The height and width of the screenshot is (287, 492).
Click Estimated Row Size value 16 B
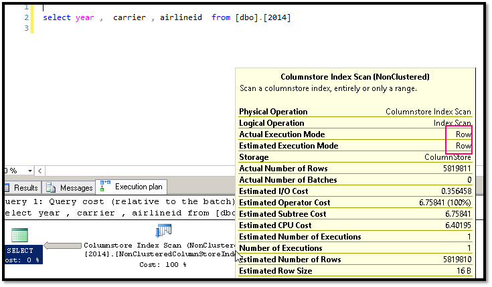click(x=464, y=271)
